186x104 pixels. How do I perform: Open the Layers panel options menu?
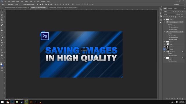pyautogui.click(x=185, y=9)
